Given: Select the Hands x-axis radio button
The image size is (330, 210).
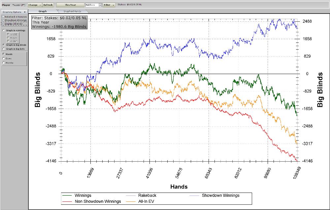Looking at the screenshot, I should click(4, 54).
